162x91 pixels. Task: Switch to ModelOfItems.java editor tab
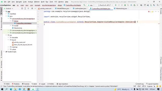point(63,8)
